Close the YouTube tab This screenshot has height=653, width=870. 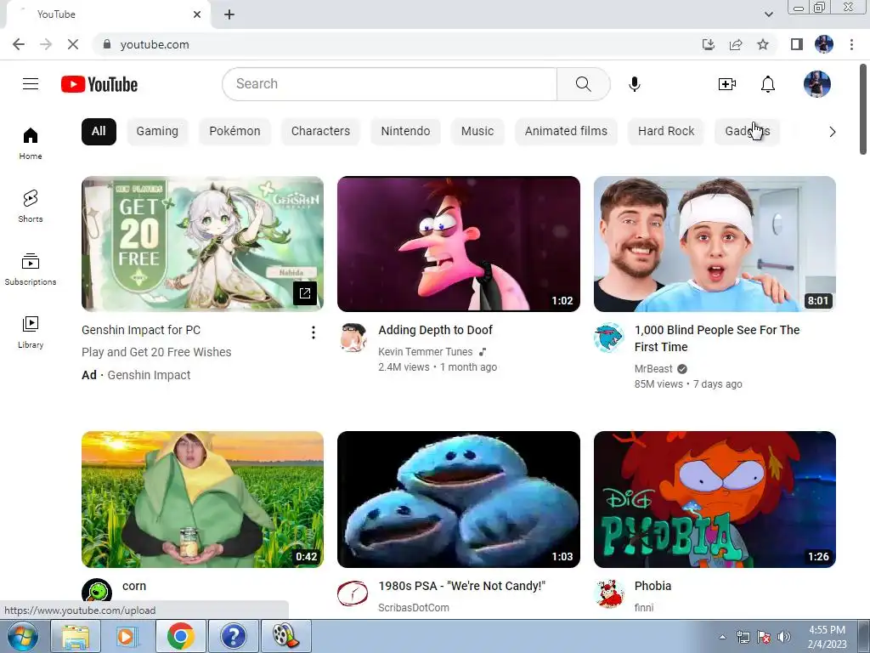[197, 14]
